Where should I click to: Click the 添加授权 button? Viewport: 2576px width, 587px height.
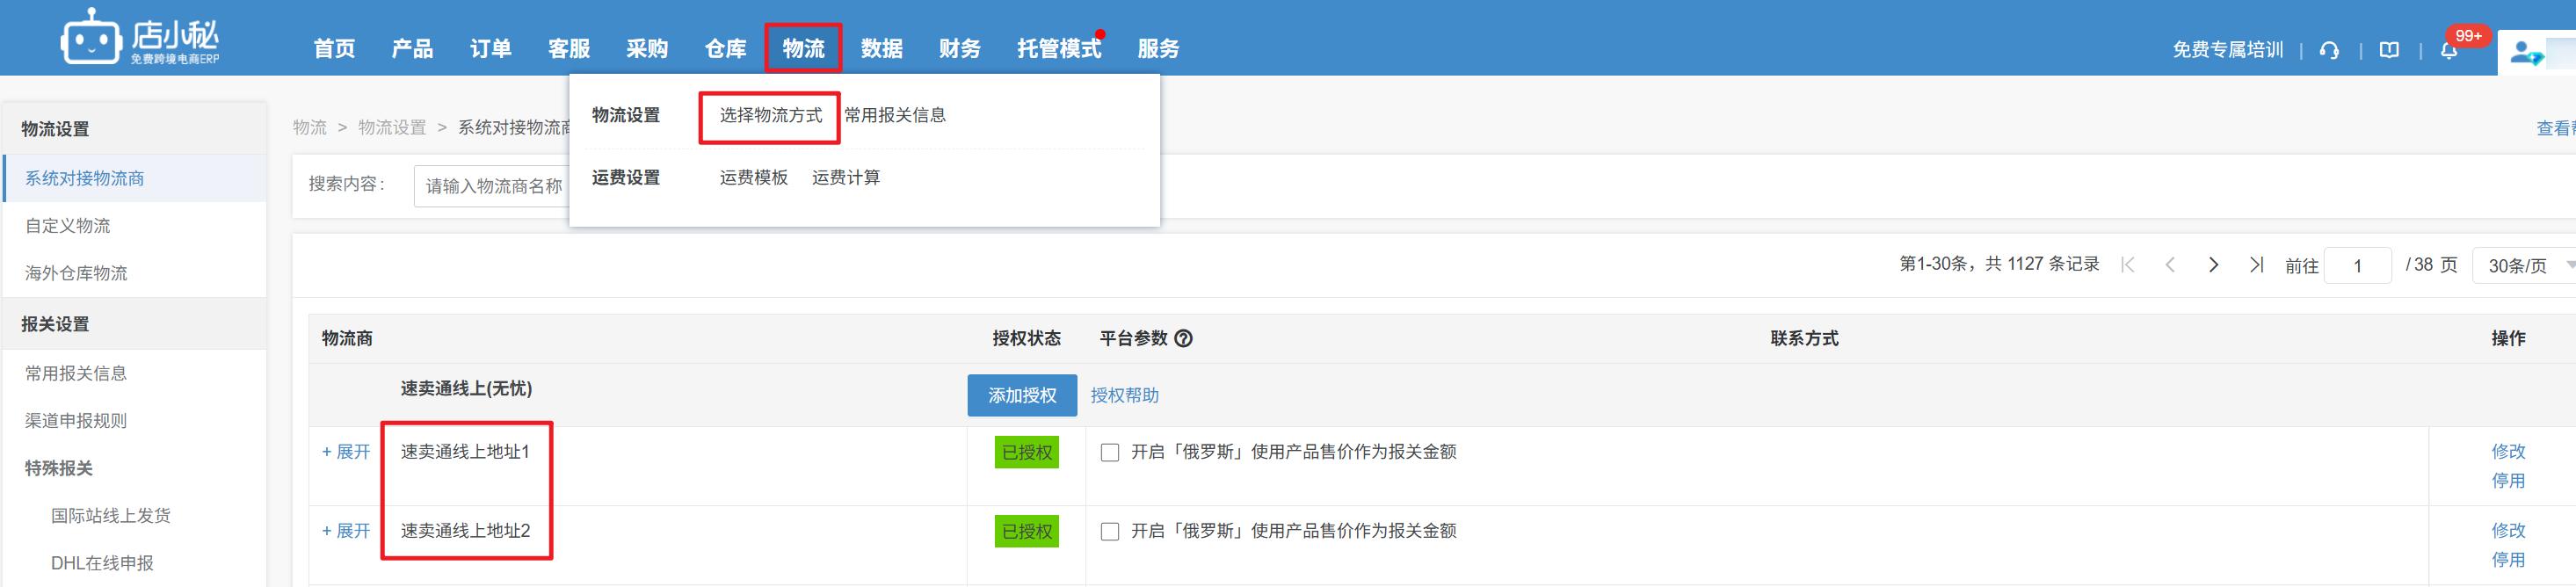[1021, 396]
